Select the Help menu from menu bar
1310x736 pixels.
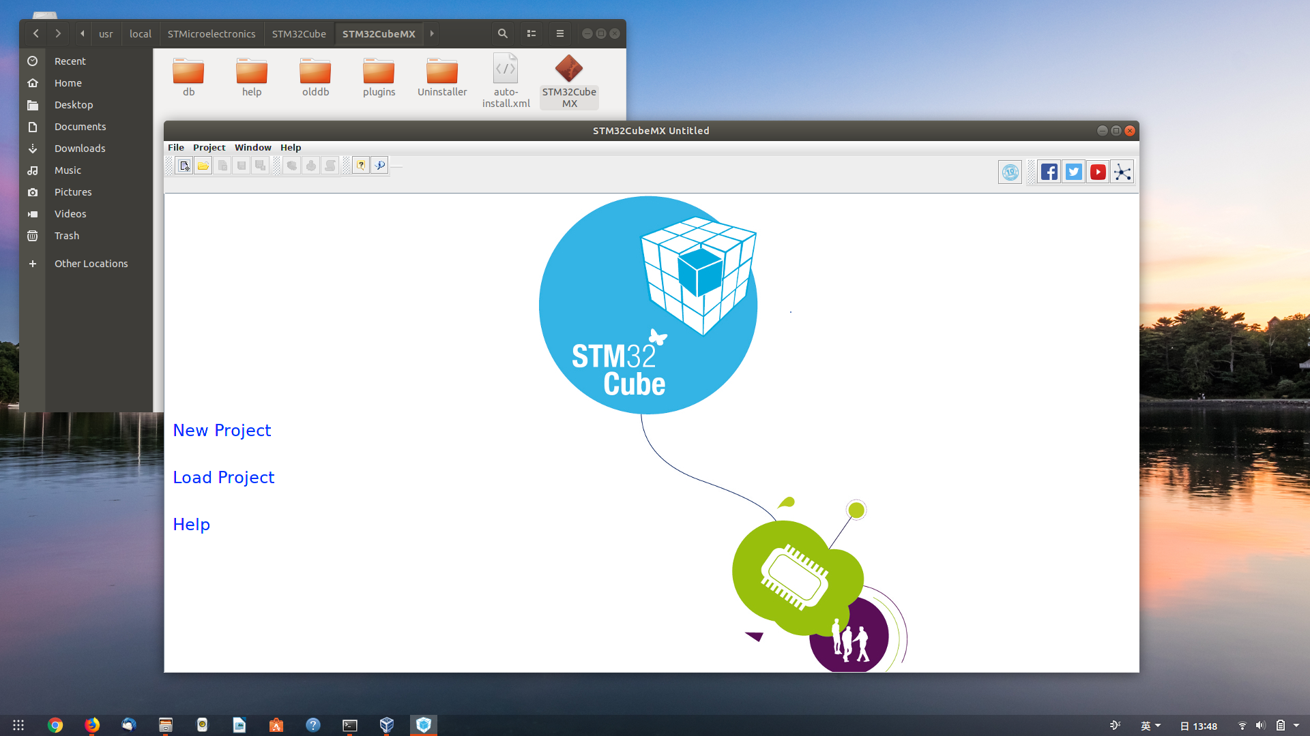point(290,147)
